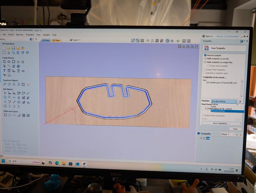Select the Draw Star tool
Image resolution: width=256 pixels, height=193 pixels.
23,62
